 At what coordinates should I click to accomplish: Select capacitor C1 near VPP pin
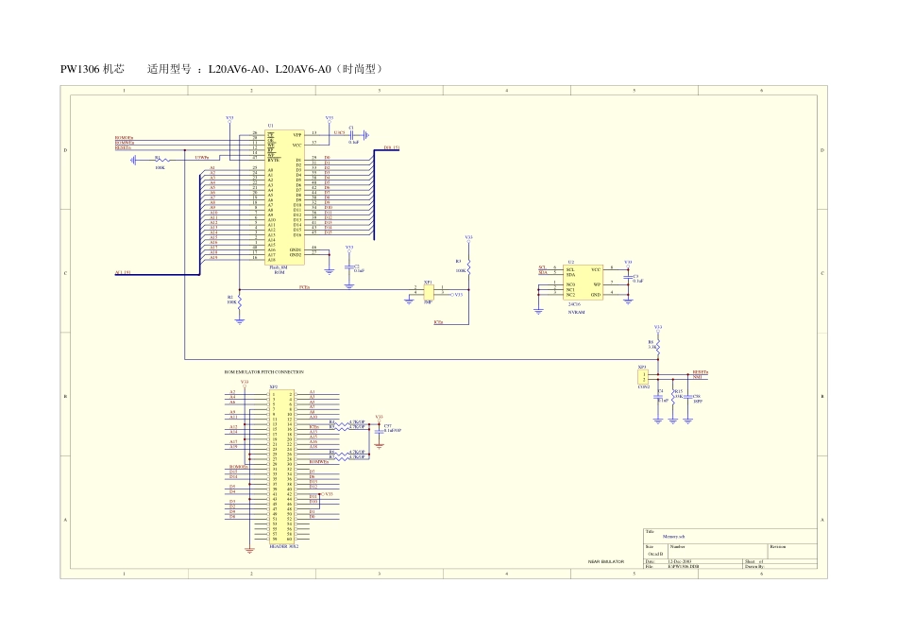pos(351,133)
